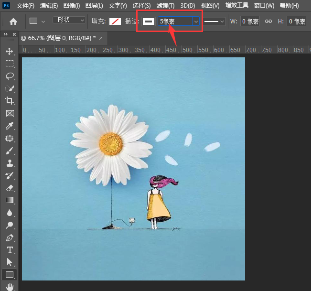311x291 pixels.
Task: Click the W width input field
Action: [250, 22]
